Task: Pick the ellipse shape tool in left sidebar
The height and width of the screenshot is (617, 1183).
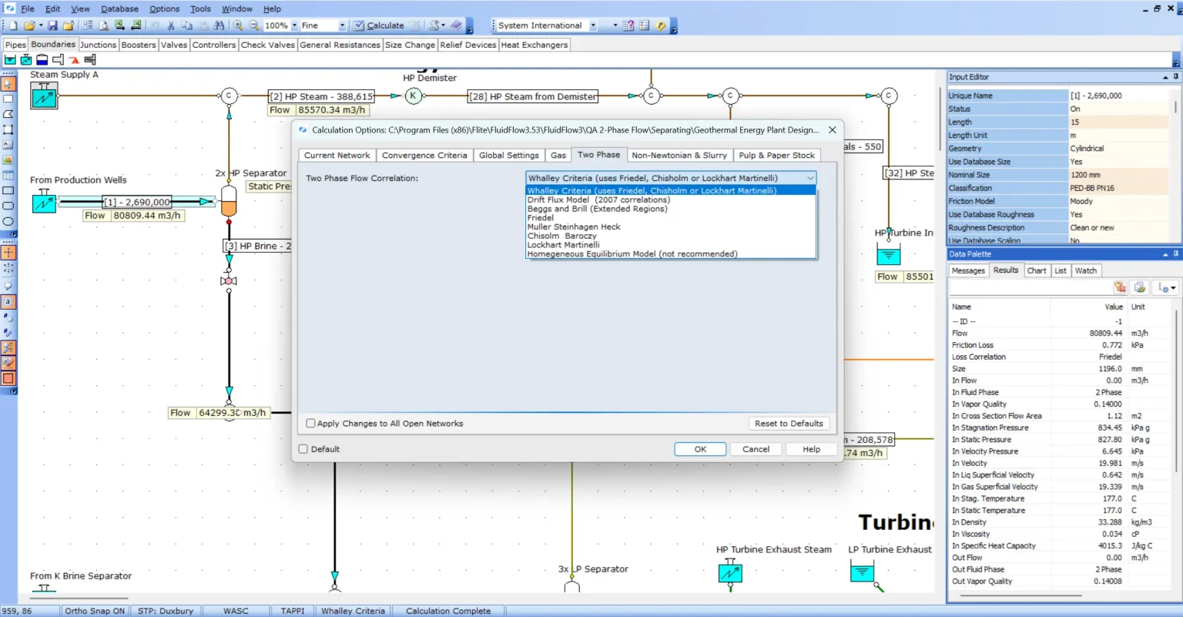Action: (x=8, y=222)
